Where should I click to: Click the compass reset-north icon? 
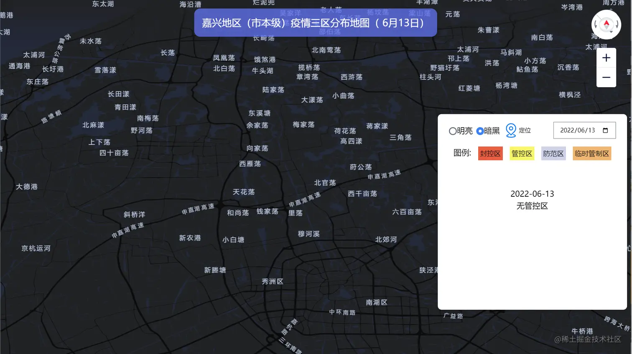606,25
